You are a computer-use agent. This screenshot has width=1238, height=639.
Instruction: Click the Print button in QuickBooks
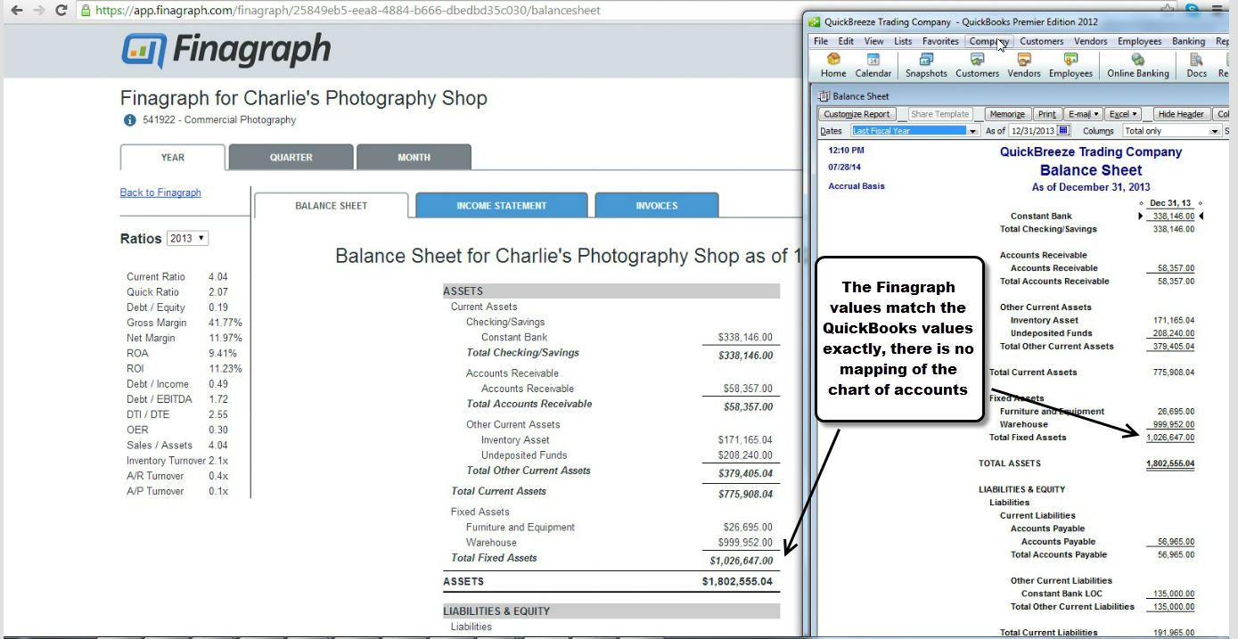coord(1047,114)
